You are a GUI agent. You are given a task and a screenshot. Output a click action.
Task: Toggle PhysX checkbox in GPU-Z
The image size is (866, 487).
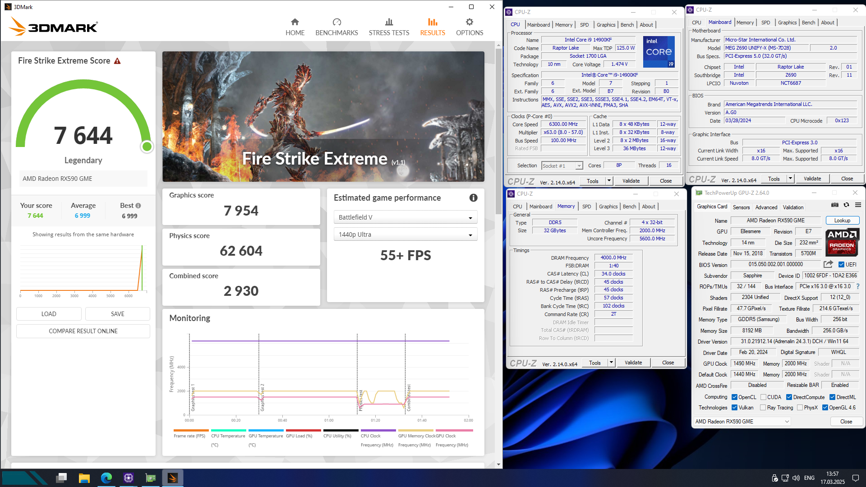pyautogui.click(x=800, y=408)
